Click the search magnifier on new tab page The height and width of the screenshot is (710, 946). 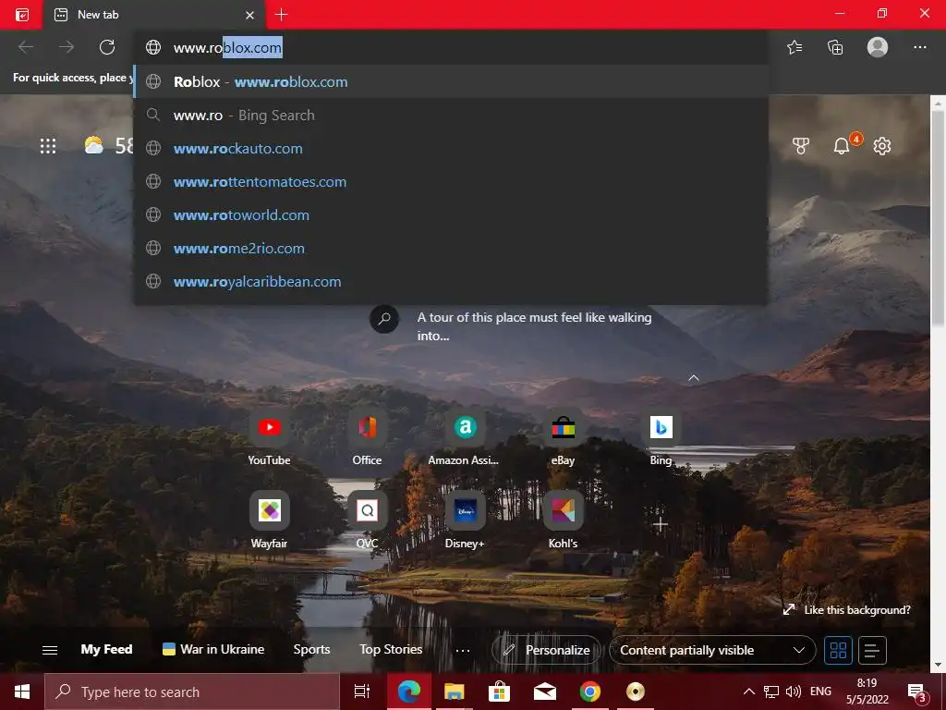coord(384,319)
